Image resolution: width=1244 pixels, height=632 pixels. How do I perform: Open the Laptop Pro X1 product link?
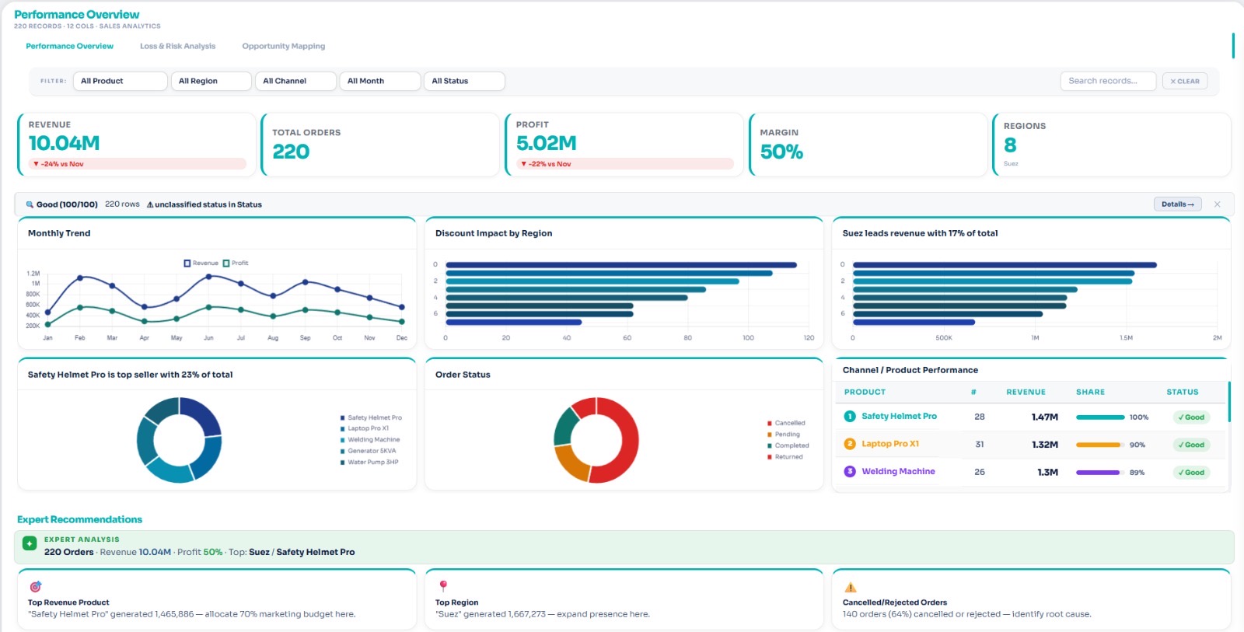[x=890, y=444]
